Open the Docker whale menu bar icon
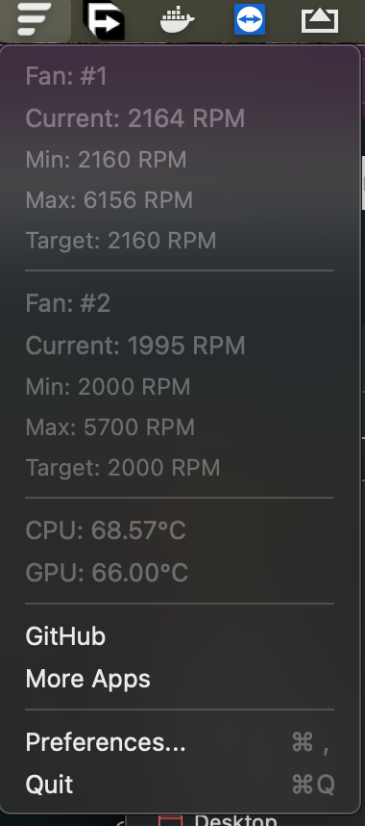Screen dimensions: 365x826 pyautogui.click(x=178, y=20)
